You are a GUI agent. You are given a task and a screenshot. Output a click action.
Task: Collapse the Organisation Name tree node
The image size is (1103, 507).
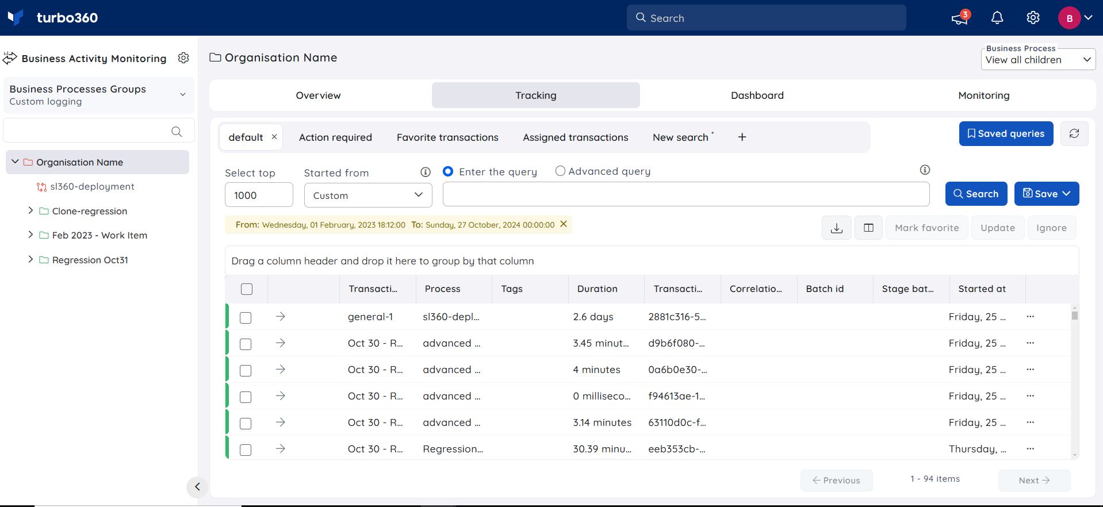(x=15, y=162)
